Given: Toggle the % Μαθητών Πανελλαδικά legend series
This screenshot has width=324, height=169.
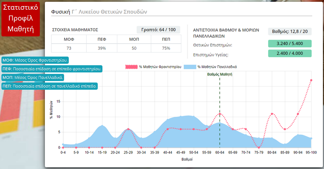Looking at the screenshot, I should [x=217, y=67].
